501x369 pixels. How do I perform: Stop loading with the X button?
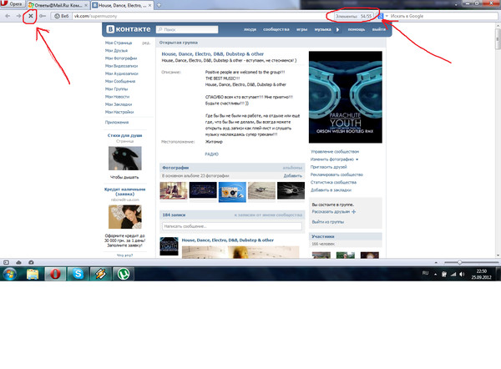[x=31, y=16]
